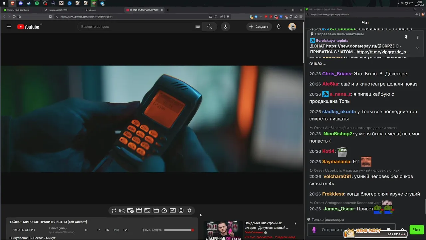Click the NicoBishop2 username in chat

coord(338,134)
